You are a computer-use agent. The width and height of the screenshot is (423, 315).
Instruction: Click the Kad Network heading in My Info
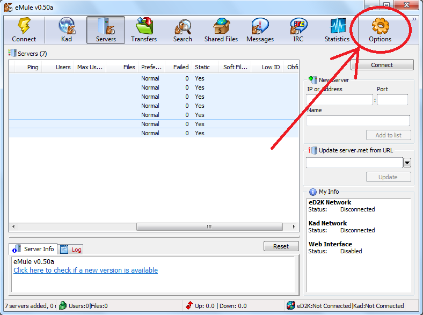pos(327,223)
